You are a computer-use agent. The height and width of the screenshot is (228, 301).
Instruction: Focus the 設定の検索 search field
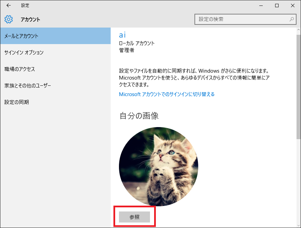click(x=241, y=19)
